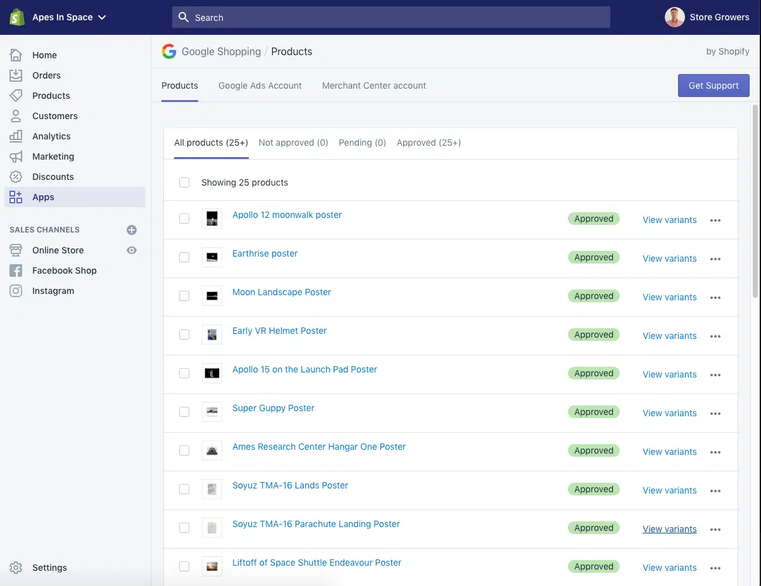
Task: Toggle the select-all products checkbox
Action: (184, 182)
